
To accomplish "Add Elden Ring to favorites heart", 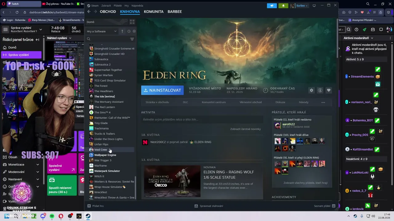I will 329,90.
